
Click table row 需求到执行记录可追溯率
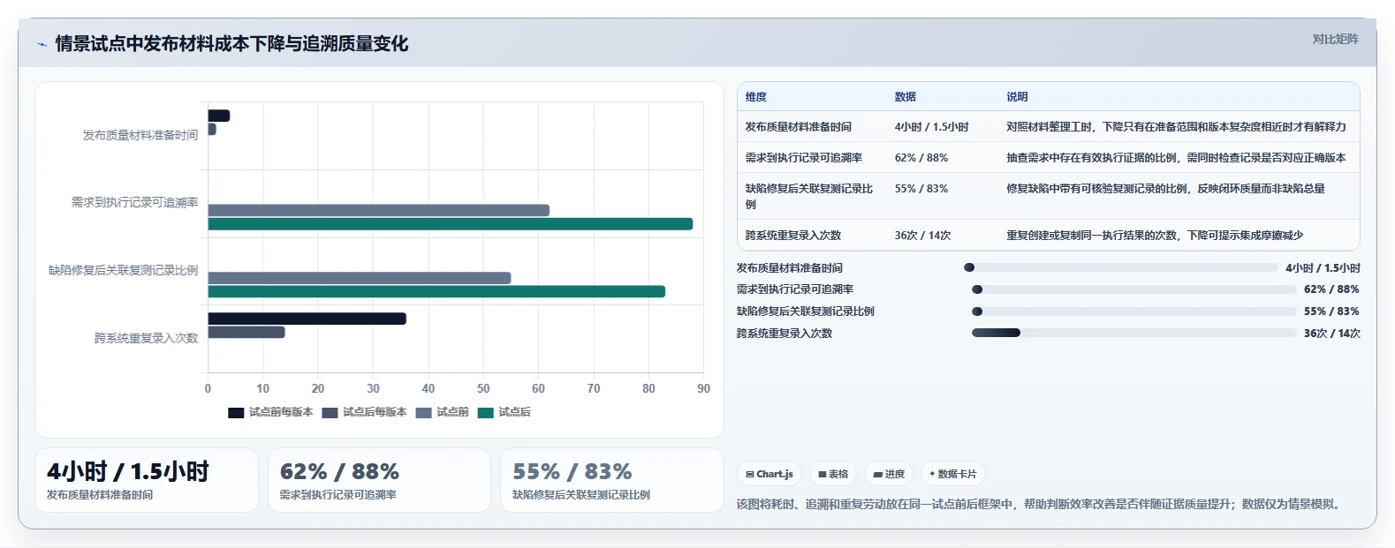[x=1048, y=158]
